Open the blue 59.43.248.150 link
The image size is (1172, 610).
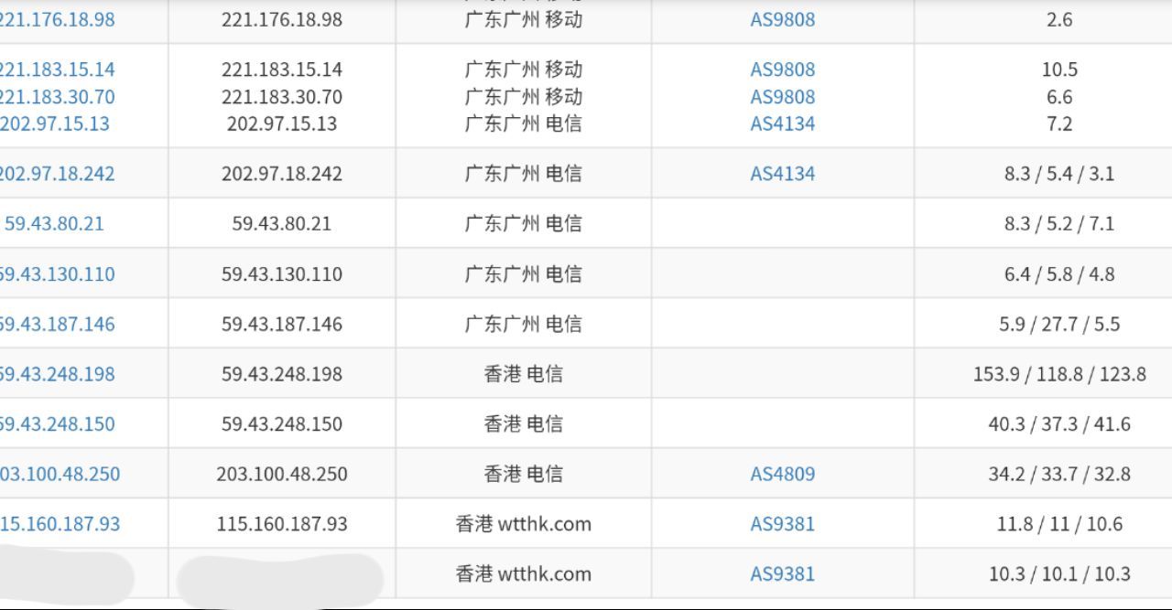click(57, 423)
